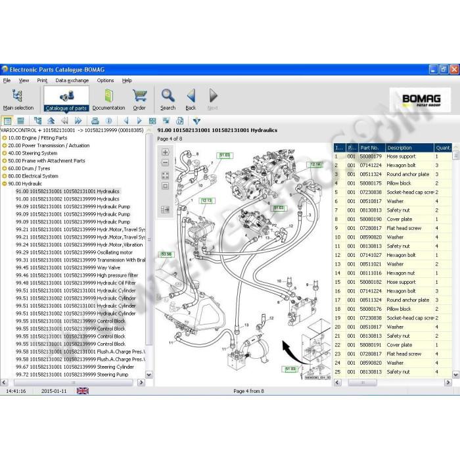Click the tree panel's horizontal scrollbar thumb
This screenshot has width=460, height=460.
[x=74, y=382]
